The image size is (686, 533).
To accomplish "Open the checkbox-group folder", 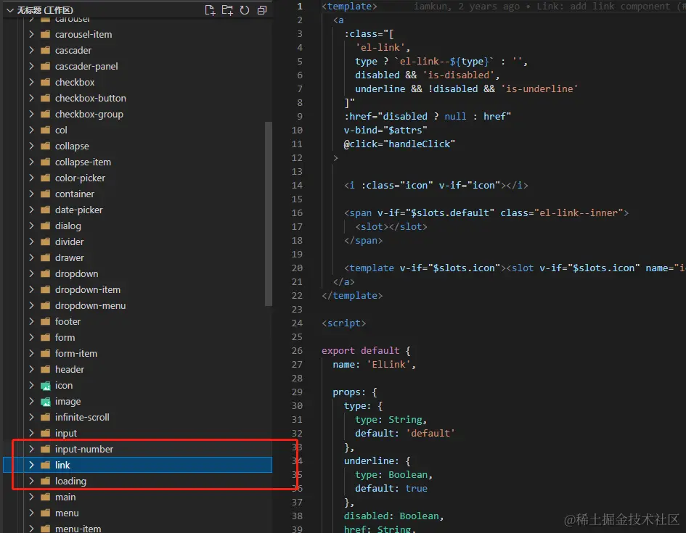I will pyautogui.click(x=137, y=114).
